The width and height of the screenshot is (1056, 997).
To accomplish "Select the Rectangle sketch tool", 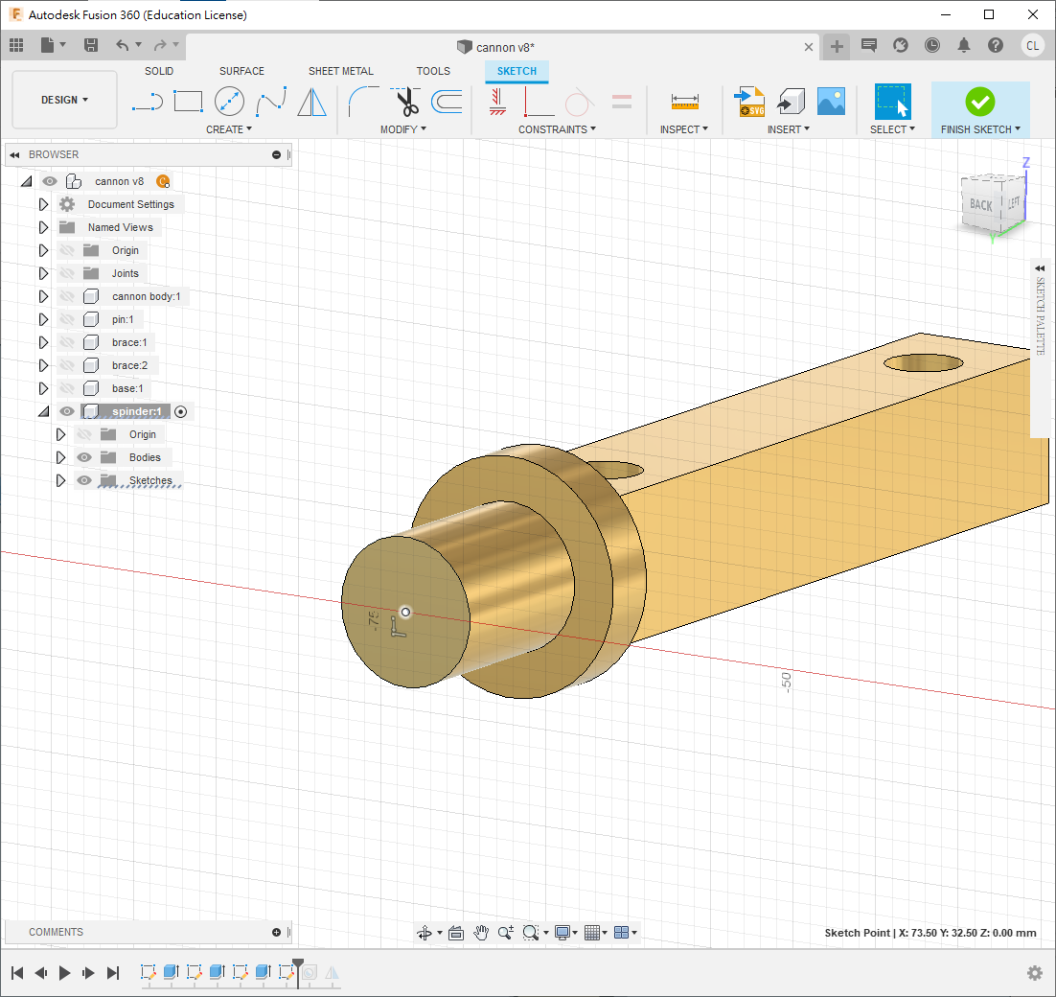I will pos(188,101).
